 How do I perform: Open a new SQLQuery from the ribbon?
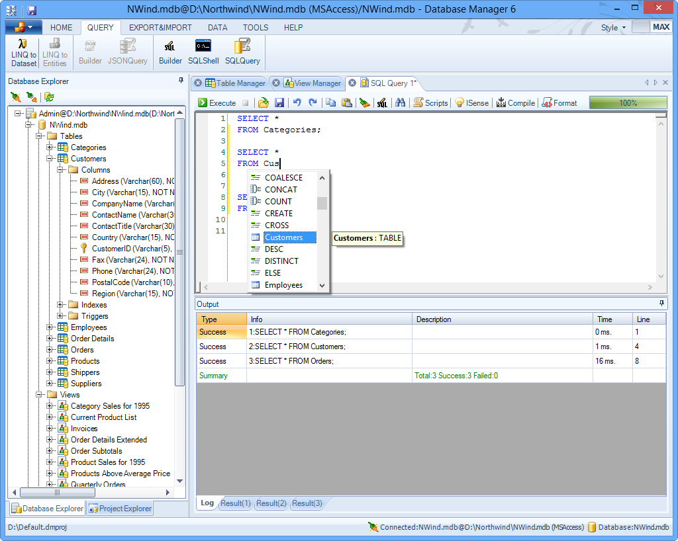[x=242, y=52]
